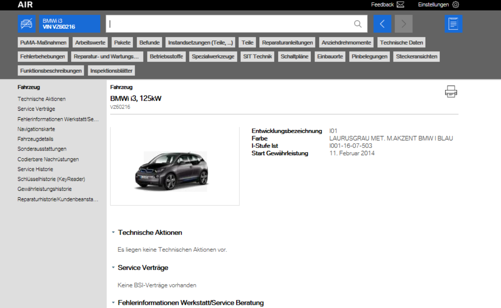Click the 11. Februar 2014 date
Image resolution: width=501 pixels, height=308 pixels.
[352, 153]
